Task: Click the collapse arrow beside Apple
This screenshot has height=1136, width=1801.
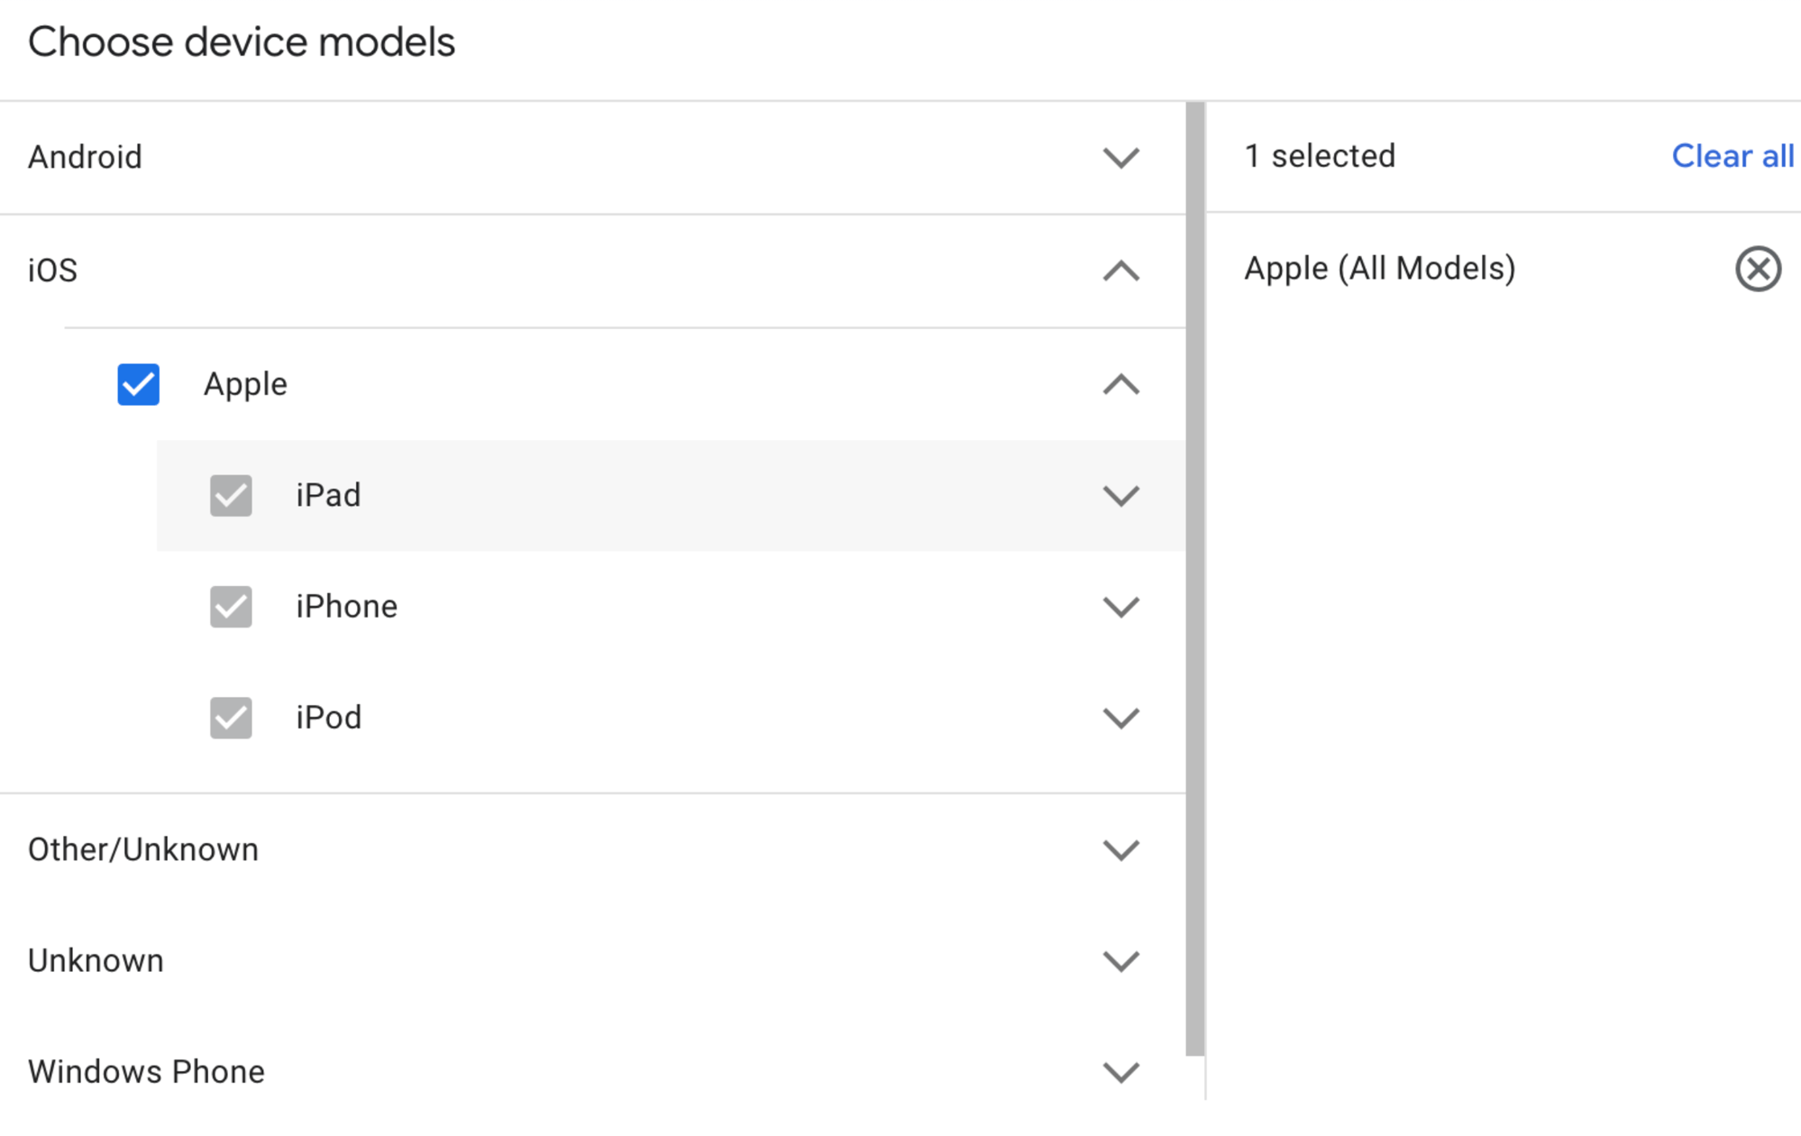Action: point(1120,385)
